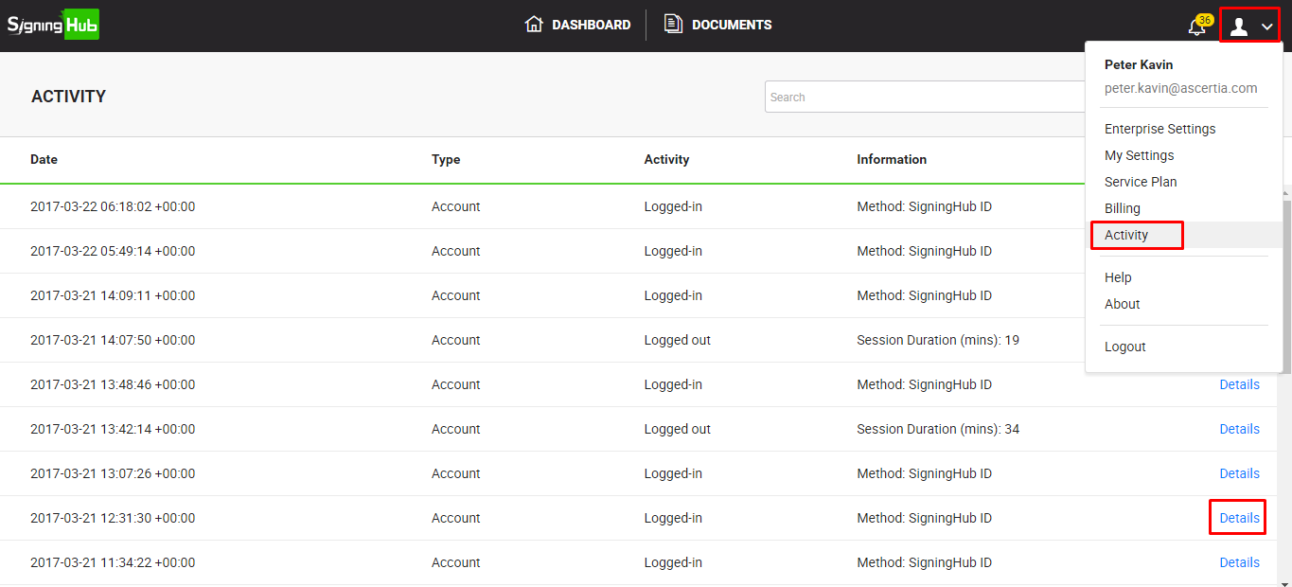Viewport: 1292px width, 587px height.
Task: Click the user profile icon
Action: point(1238,27)
